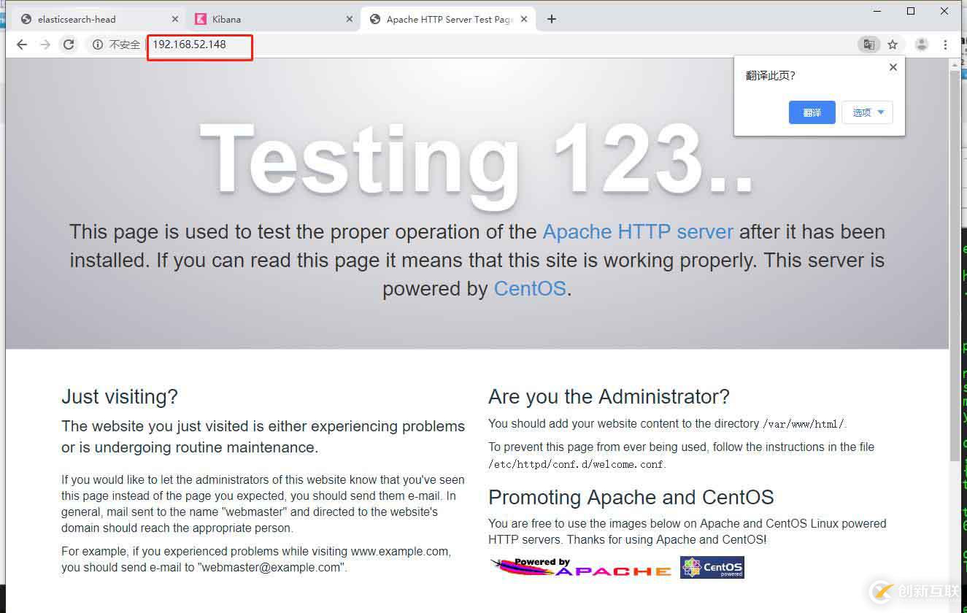Click the CentOS powered logo

click(x=712, y=568)
